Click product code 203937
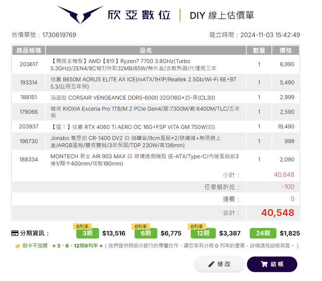This screenshot has width=322, height=281. click(x=29, y=126)
